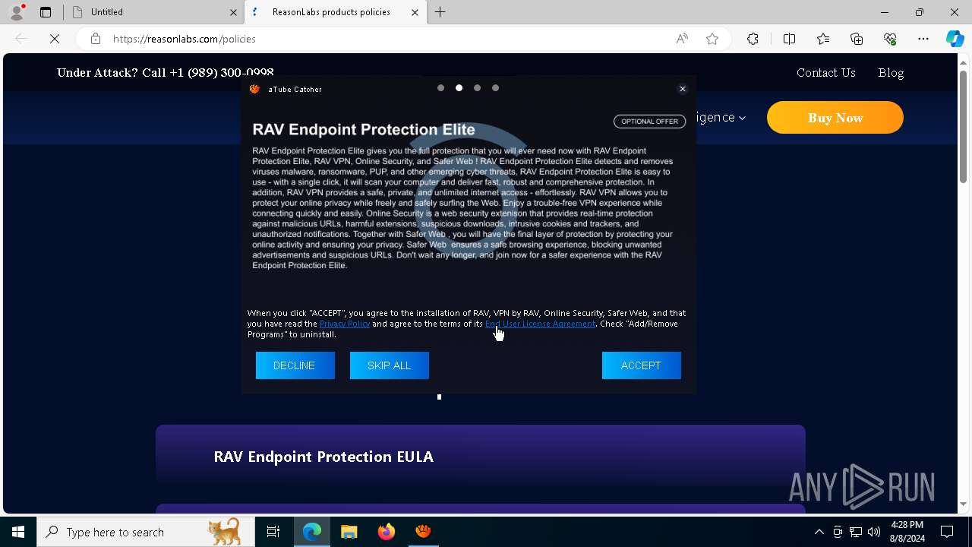Add this page to favorites
The image size is (972, 547).
click(712, 39)
